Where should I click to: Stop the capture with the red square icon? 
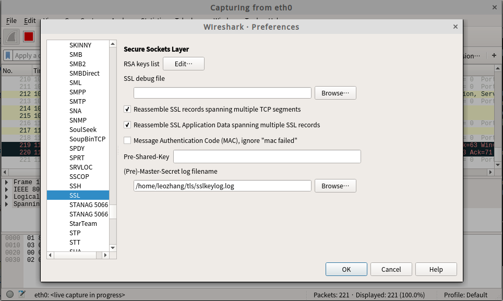click(x=28, y=37)
